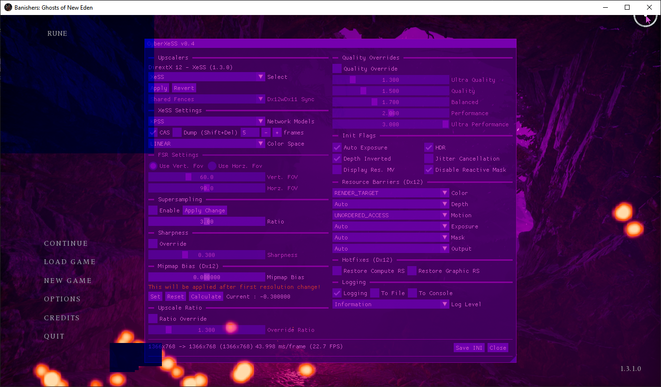Turn on logging To Console
Image resolution: width=661 pixels, height=387 pixels.
click(412, 293)
